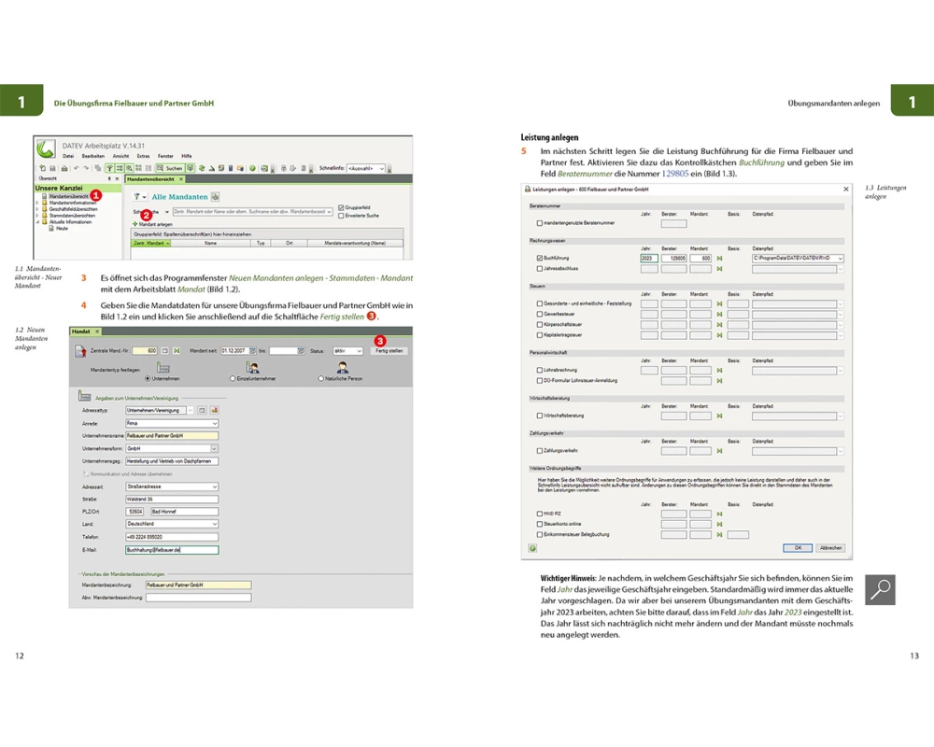Screen dimensions: 934x747
Task: Select the Einzelunternehmer radio button
Action: point(233,379)
